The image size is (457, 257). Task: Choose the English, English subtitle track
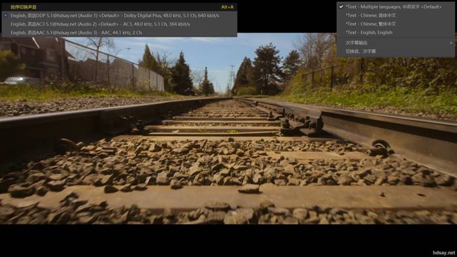tap(396, 32)
